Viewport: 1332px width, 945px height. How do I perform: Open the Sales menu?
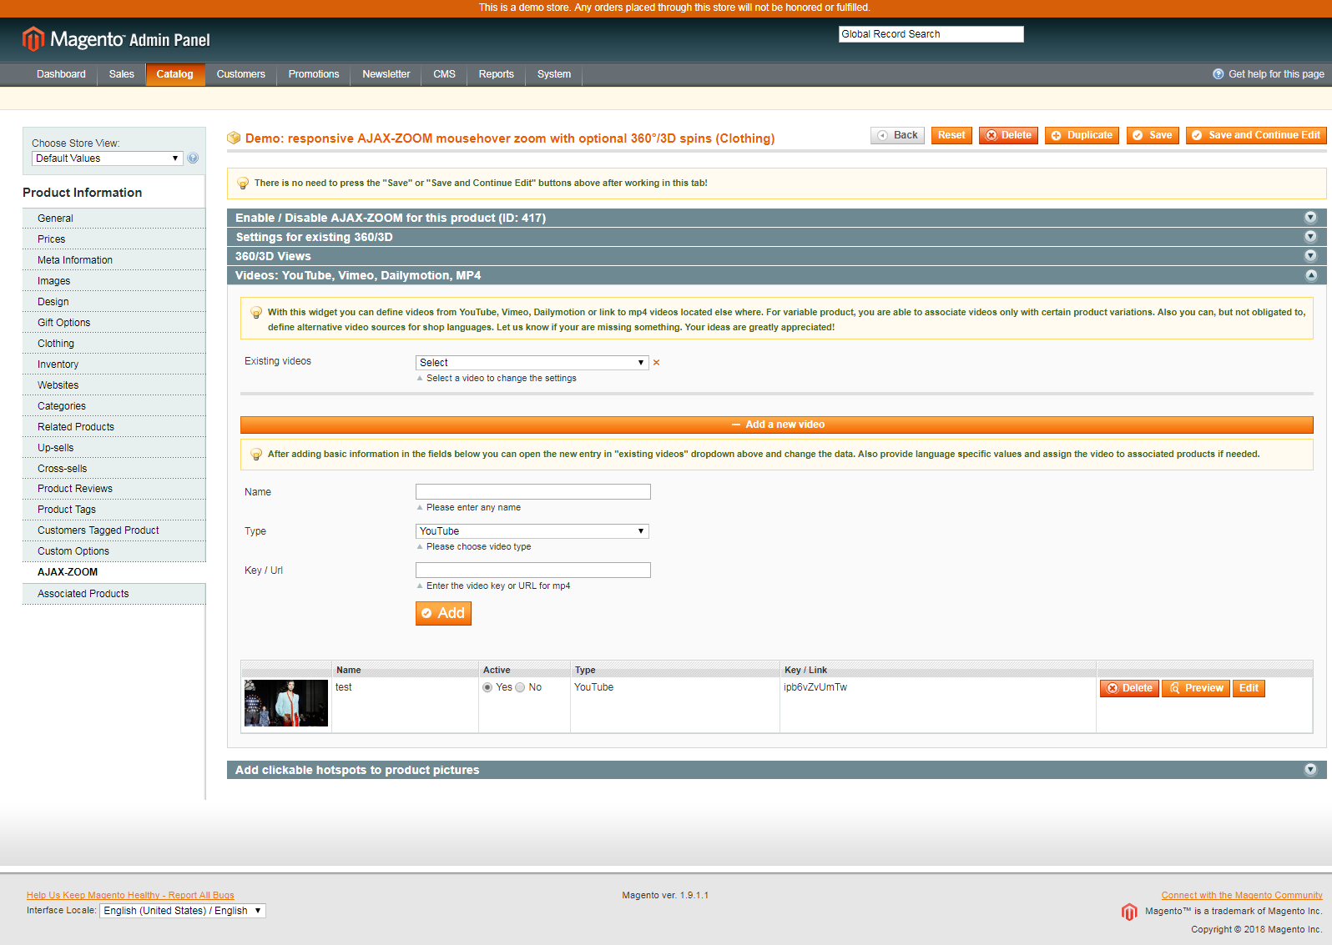(x=121, y=74)
